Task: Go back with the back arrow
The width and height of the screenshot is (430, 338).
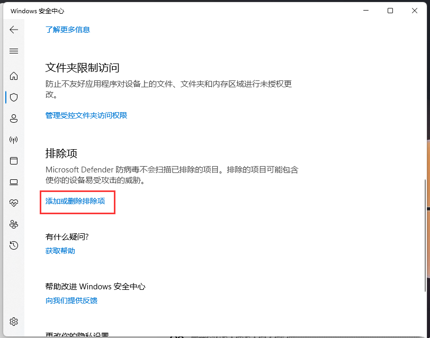Action: [x=14, y=30]
